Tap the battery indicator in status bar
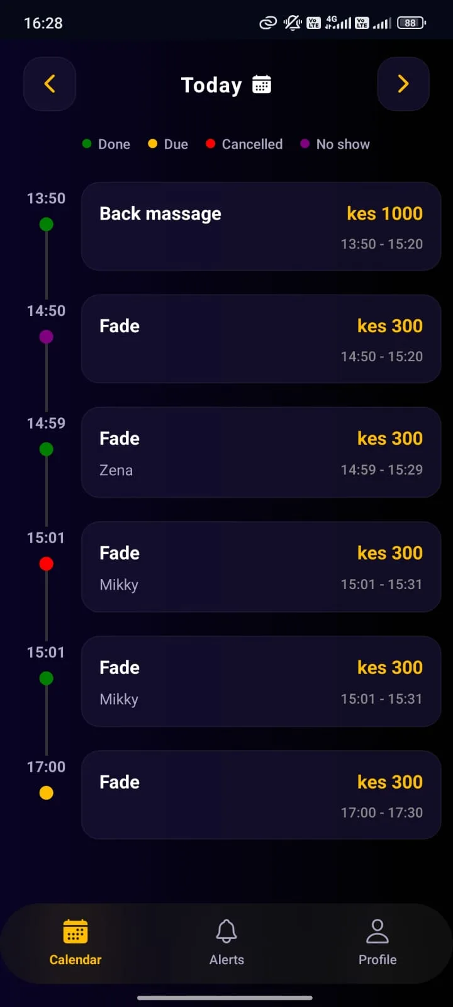This screenshot has height=1007, width=453. click(411, 23)
